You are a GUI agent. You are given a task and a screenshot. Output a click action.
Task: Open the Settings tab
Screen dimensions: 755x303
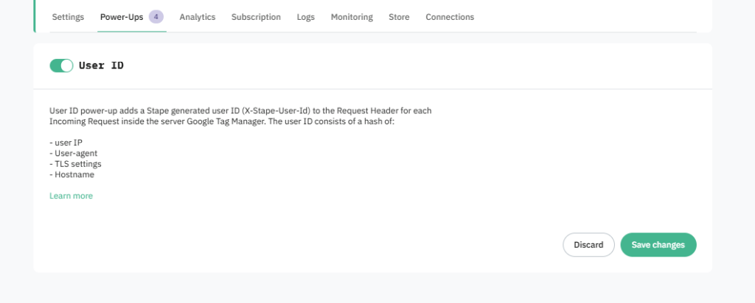pyautogui.click(x=68, y=17)
